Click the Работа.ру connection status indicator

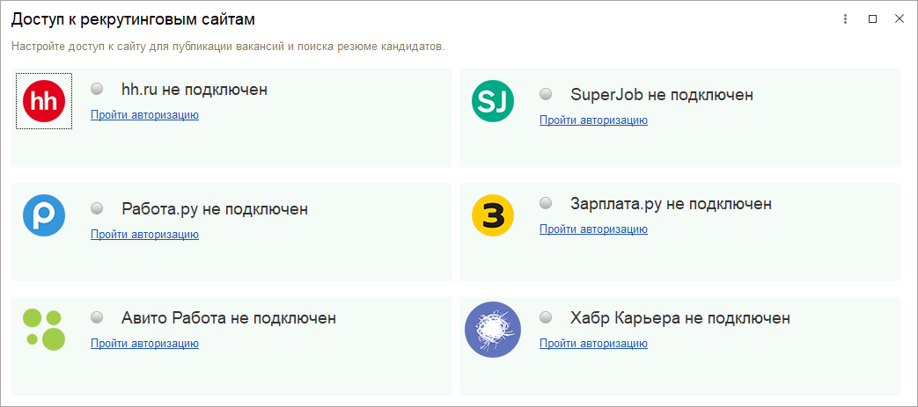97,207
